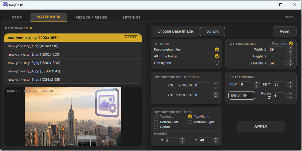Viewport: 302px width, 151px height.
Task: Decrease Rotate Z° with down arrow
Action: point(290,97)
